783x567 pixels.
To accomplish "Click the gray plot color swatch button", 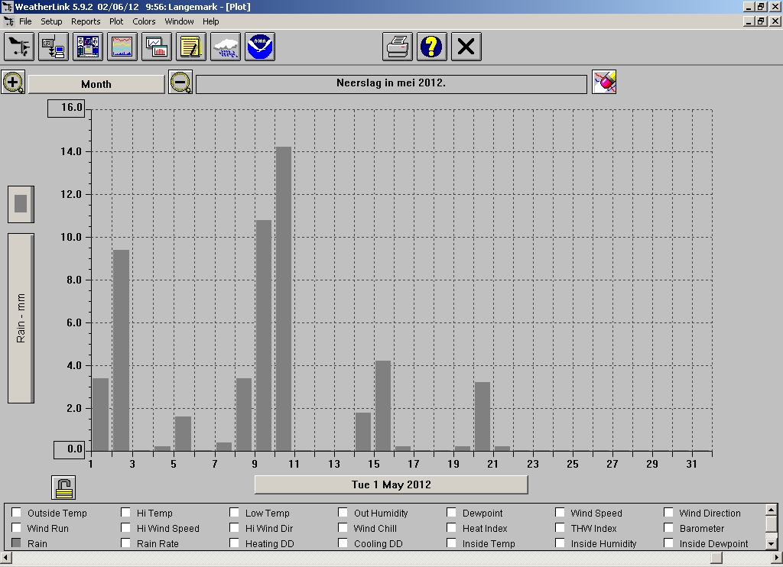I will coord(21,204).
